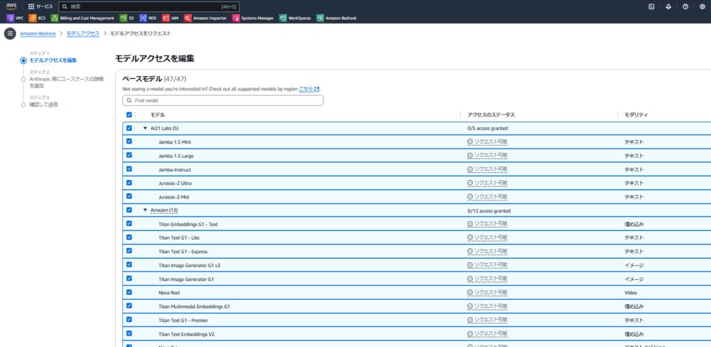
Task: Click the AWS console 検索 search box
Action: [x=149, y=7]
